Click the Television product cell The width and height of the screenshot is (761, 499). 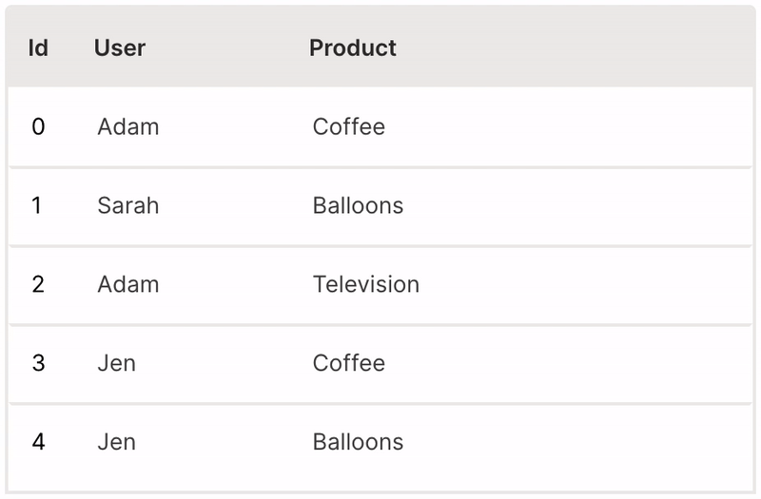click(x=366, y=284)
